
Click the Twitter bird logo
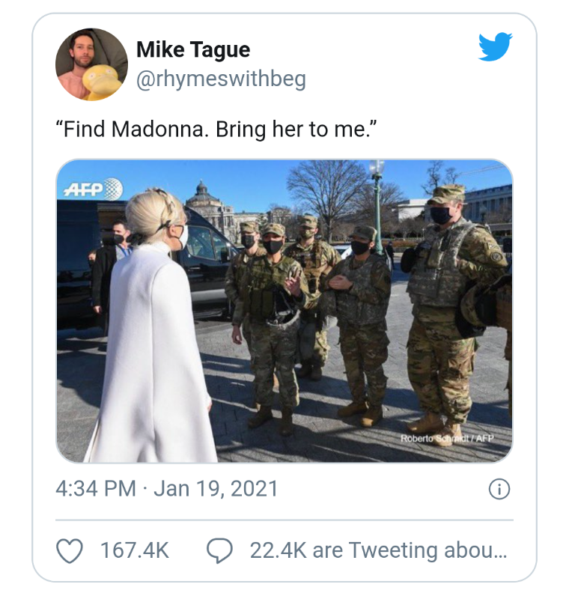coord(495,48)
